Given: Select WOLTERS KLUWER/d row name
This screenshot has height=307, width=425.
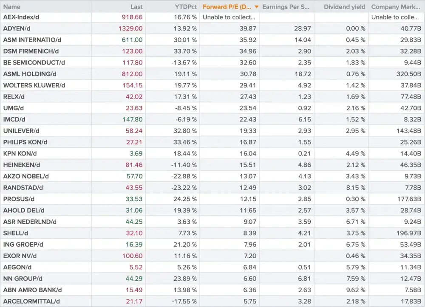Looking at the screenshot, I should 34,85.
